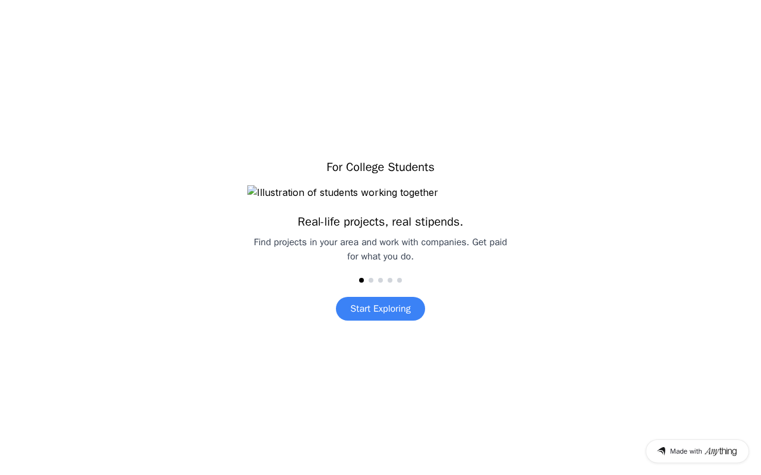Image resolution: width=761 pixels, height=475 pixels.
Task: Click the 'Get paid' phrase in the description
Action: (x=489, y=242)
